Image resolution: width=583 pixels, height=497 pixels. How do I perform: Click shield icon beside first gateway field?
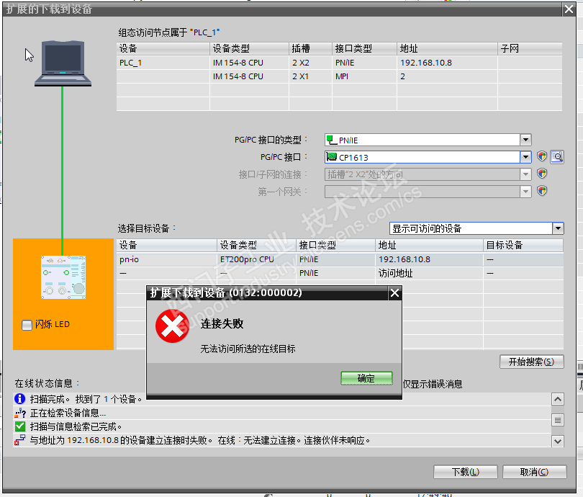pos(542,191)
